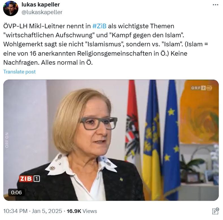Viewport: 223px width, 220px height.
Task: Open the 10:34 PM timestamp link
Action: pos(15,211)
